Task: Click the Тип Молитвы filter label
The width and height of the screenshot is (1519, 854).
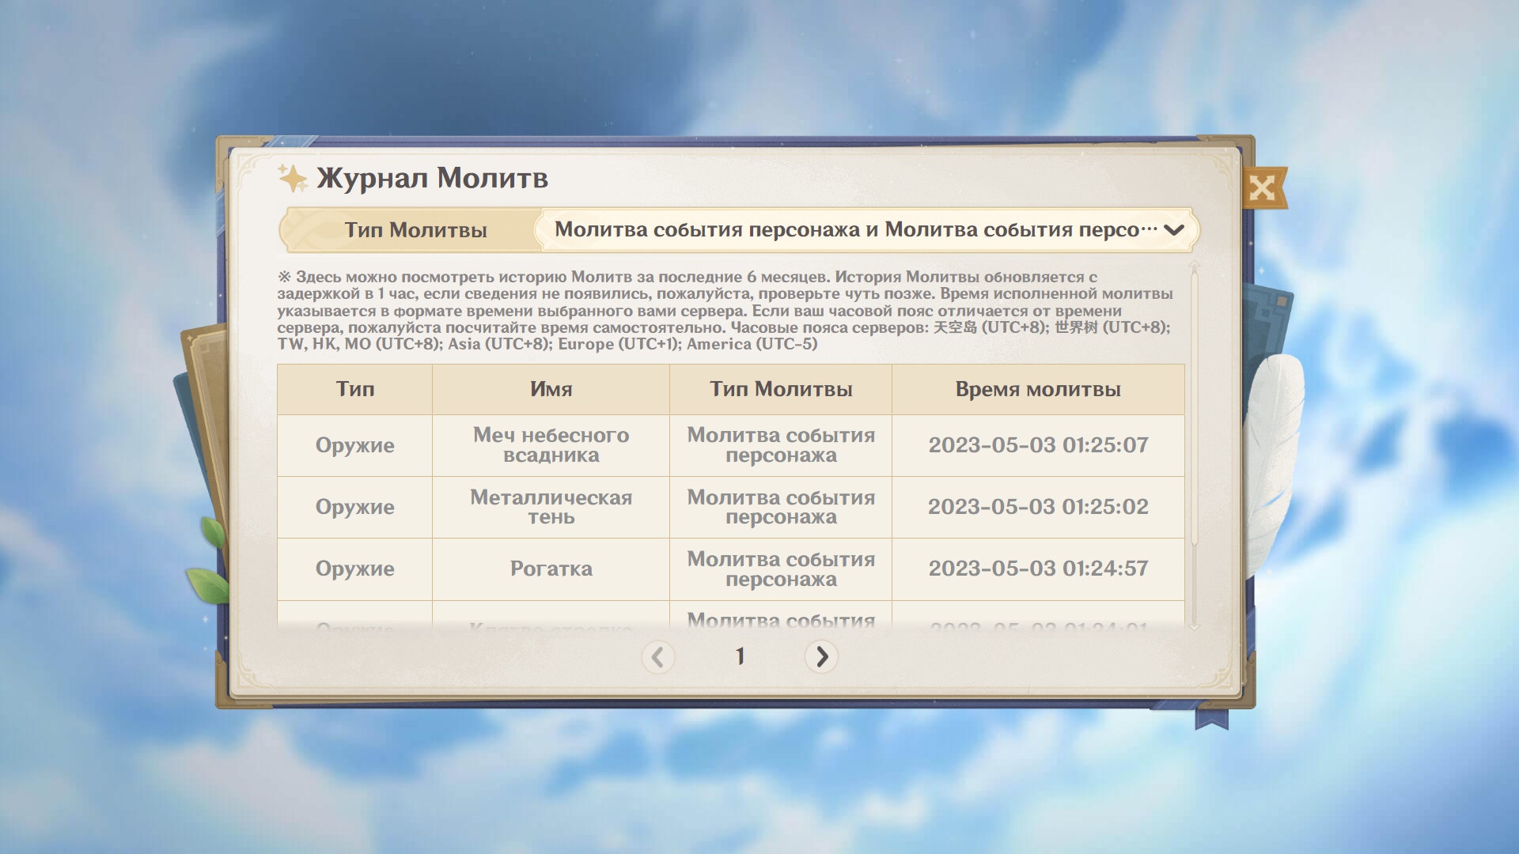Action: [x=415, y=230]
